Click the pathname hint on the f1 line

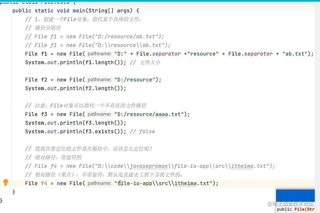99,54
